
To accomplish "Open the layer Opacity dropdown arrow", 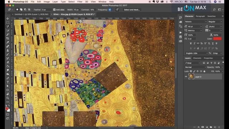I will 222,67.
